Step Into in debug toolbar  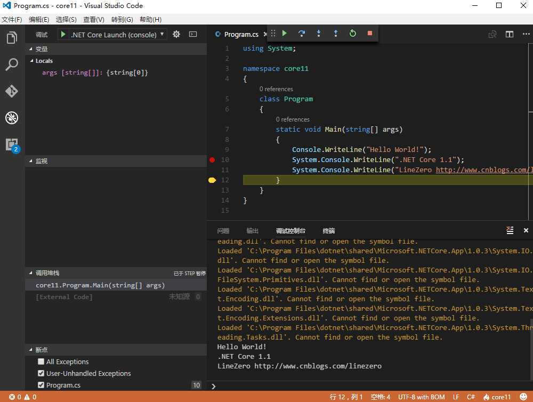(319, 33)
